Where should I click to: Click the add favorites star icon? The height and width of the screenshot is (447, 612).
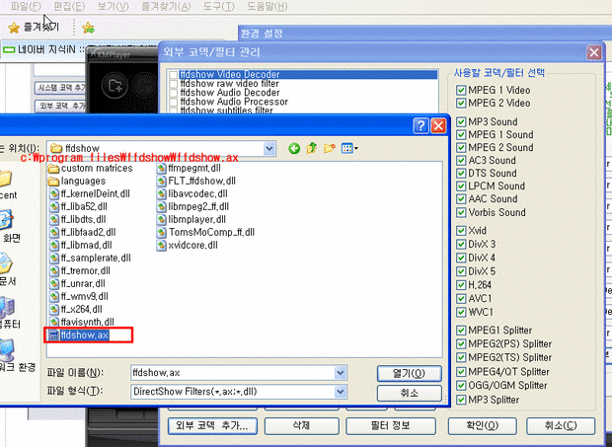click(x=89, y=28)
